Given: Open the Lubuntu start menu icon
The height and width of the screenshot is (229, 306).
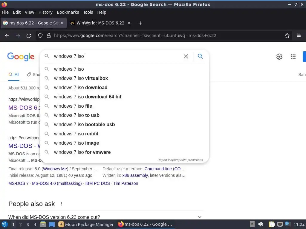Looking at the screenshot, I should 5,224.
